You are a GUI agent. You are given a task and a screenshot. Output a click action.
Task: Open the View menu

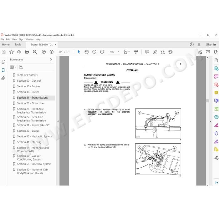[x=14, y=39]
